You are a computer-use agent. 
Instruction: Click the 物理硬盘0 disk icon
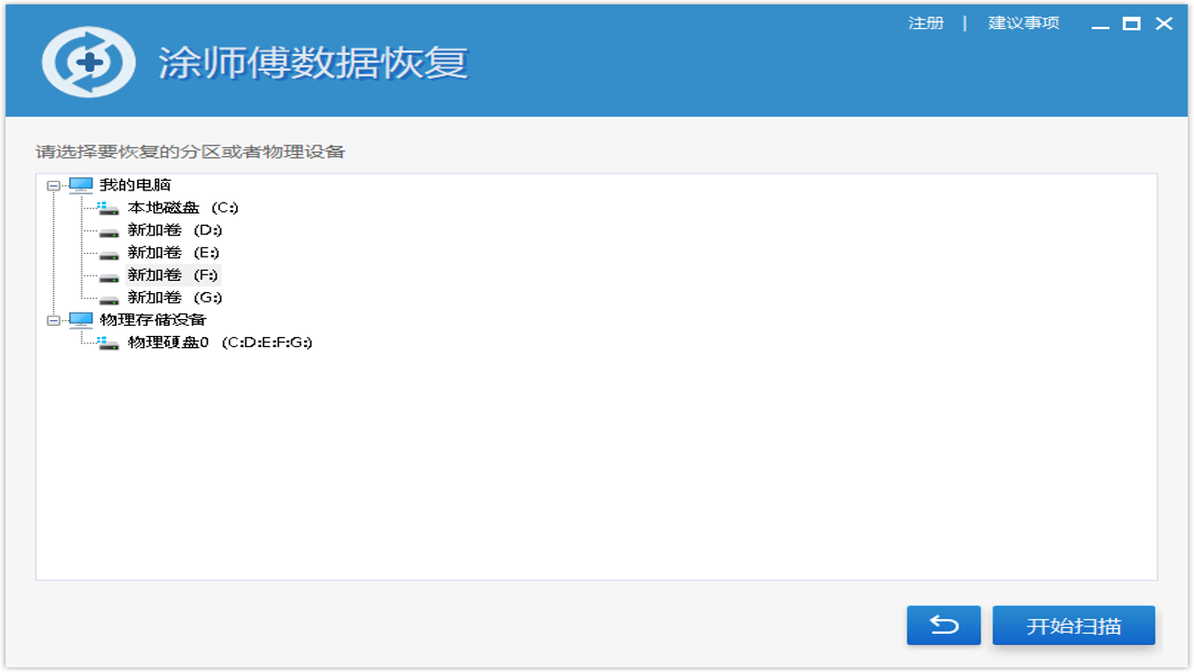[x=109, y=343]
